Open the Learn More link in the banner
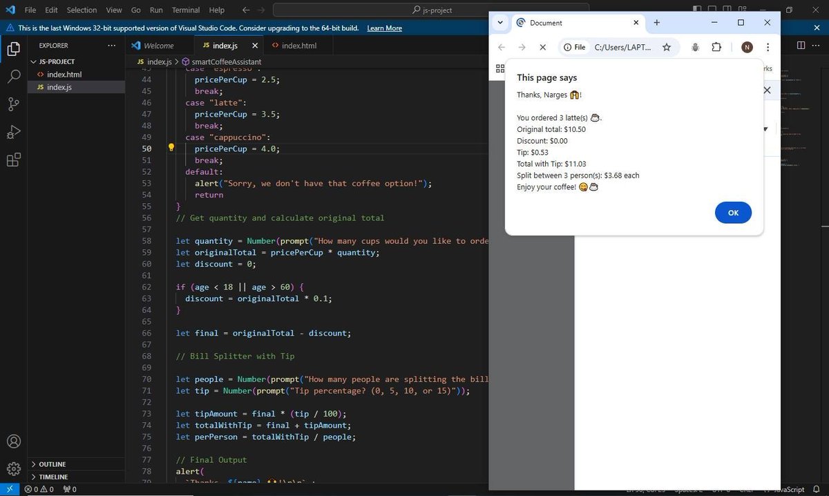The image size is (829, 496). tap(385, 28)
